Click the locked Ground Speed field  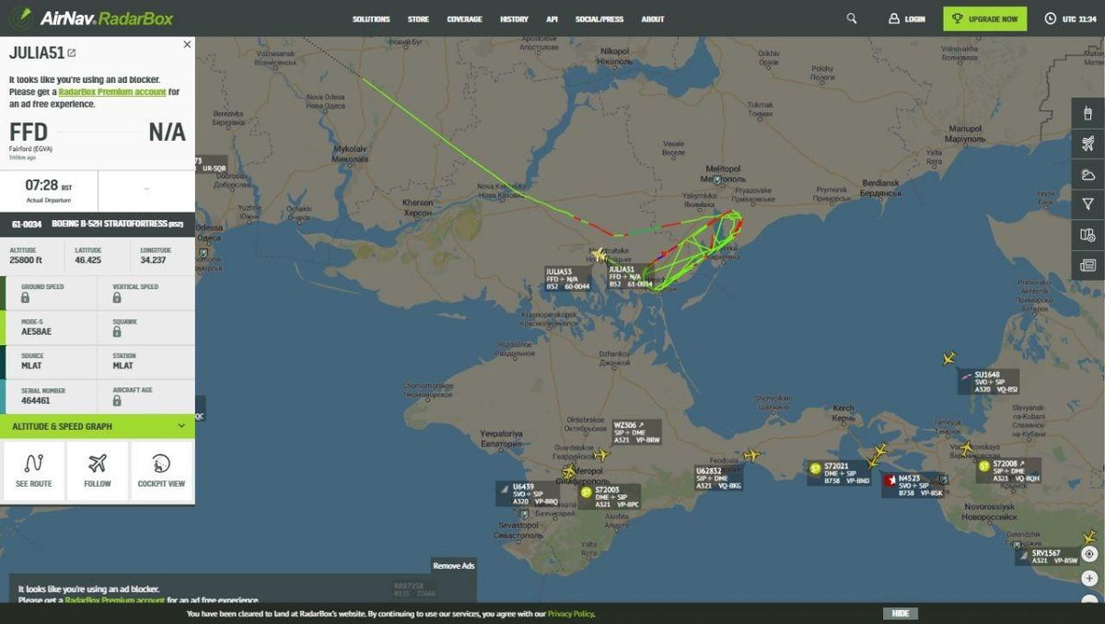click(x=51, y=293)
